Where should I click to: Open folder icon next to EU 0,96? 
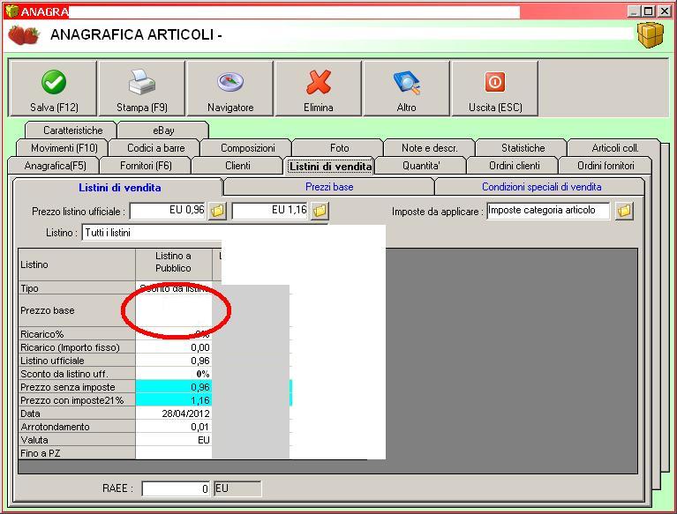click(218, 211)
